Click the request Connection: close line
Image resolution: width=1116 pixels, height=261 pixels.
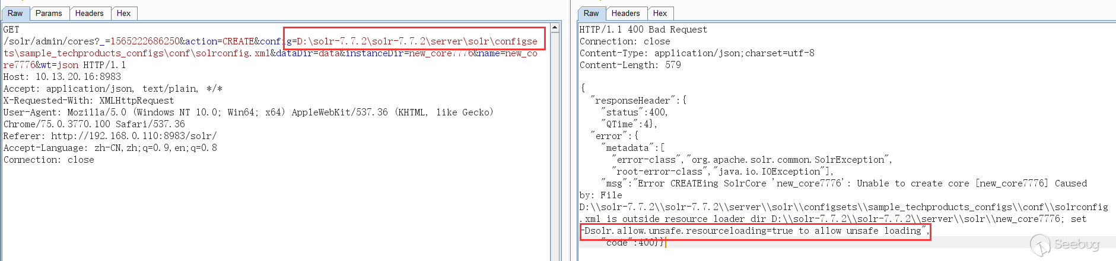coord(49,160)
